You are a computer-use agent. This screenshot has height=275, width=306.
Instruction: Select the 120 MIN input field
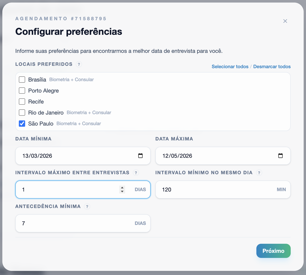pyautogui.click(x=204, y=189)
